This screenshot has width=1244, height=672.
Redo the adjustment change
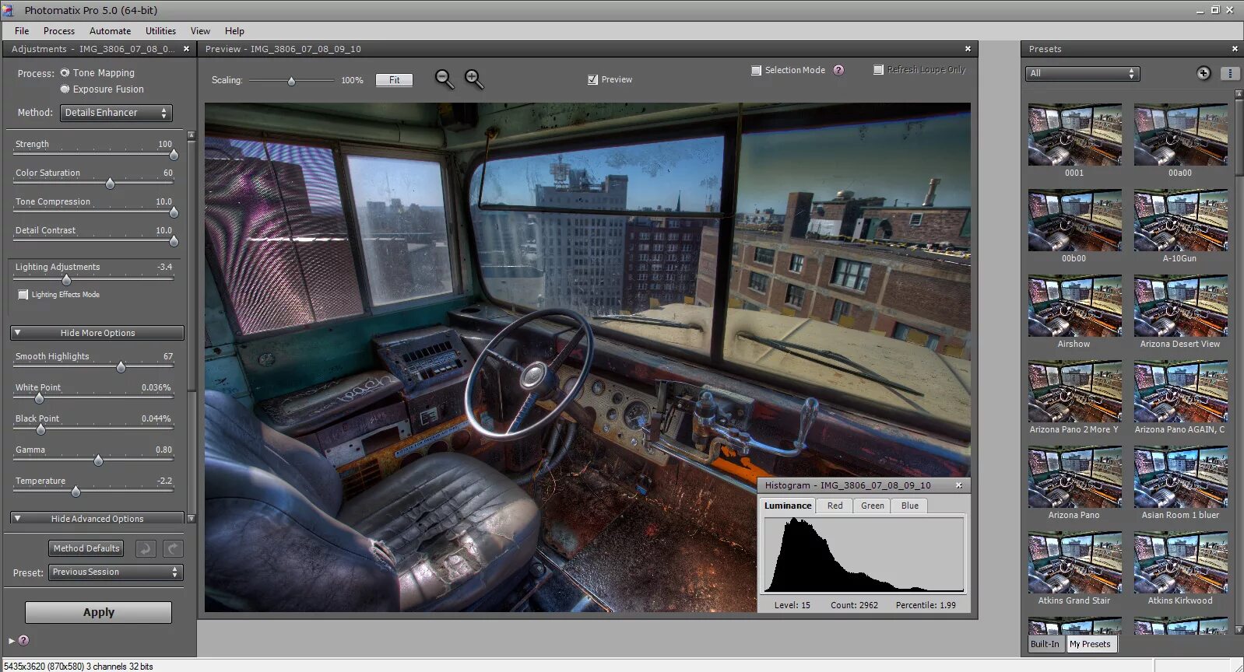click(x=173, y=548)
